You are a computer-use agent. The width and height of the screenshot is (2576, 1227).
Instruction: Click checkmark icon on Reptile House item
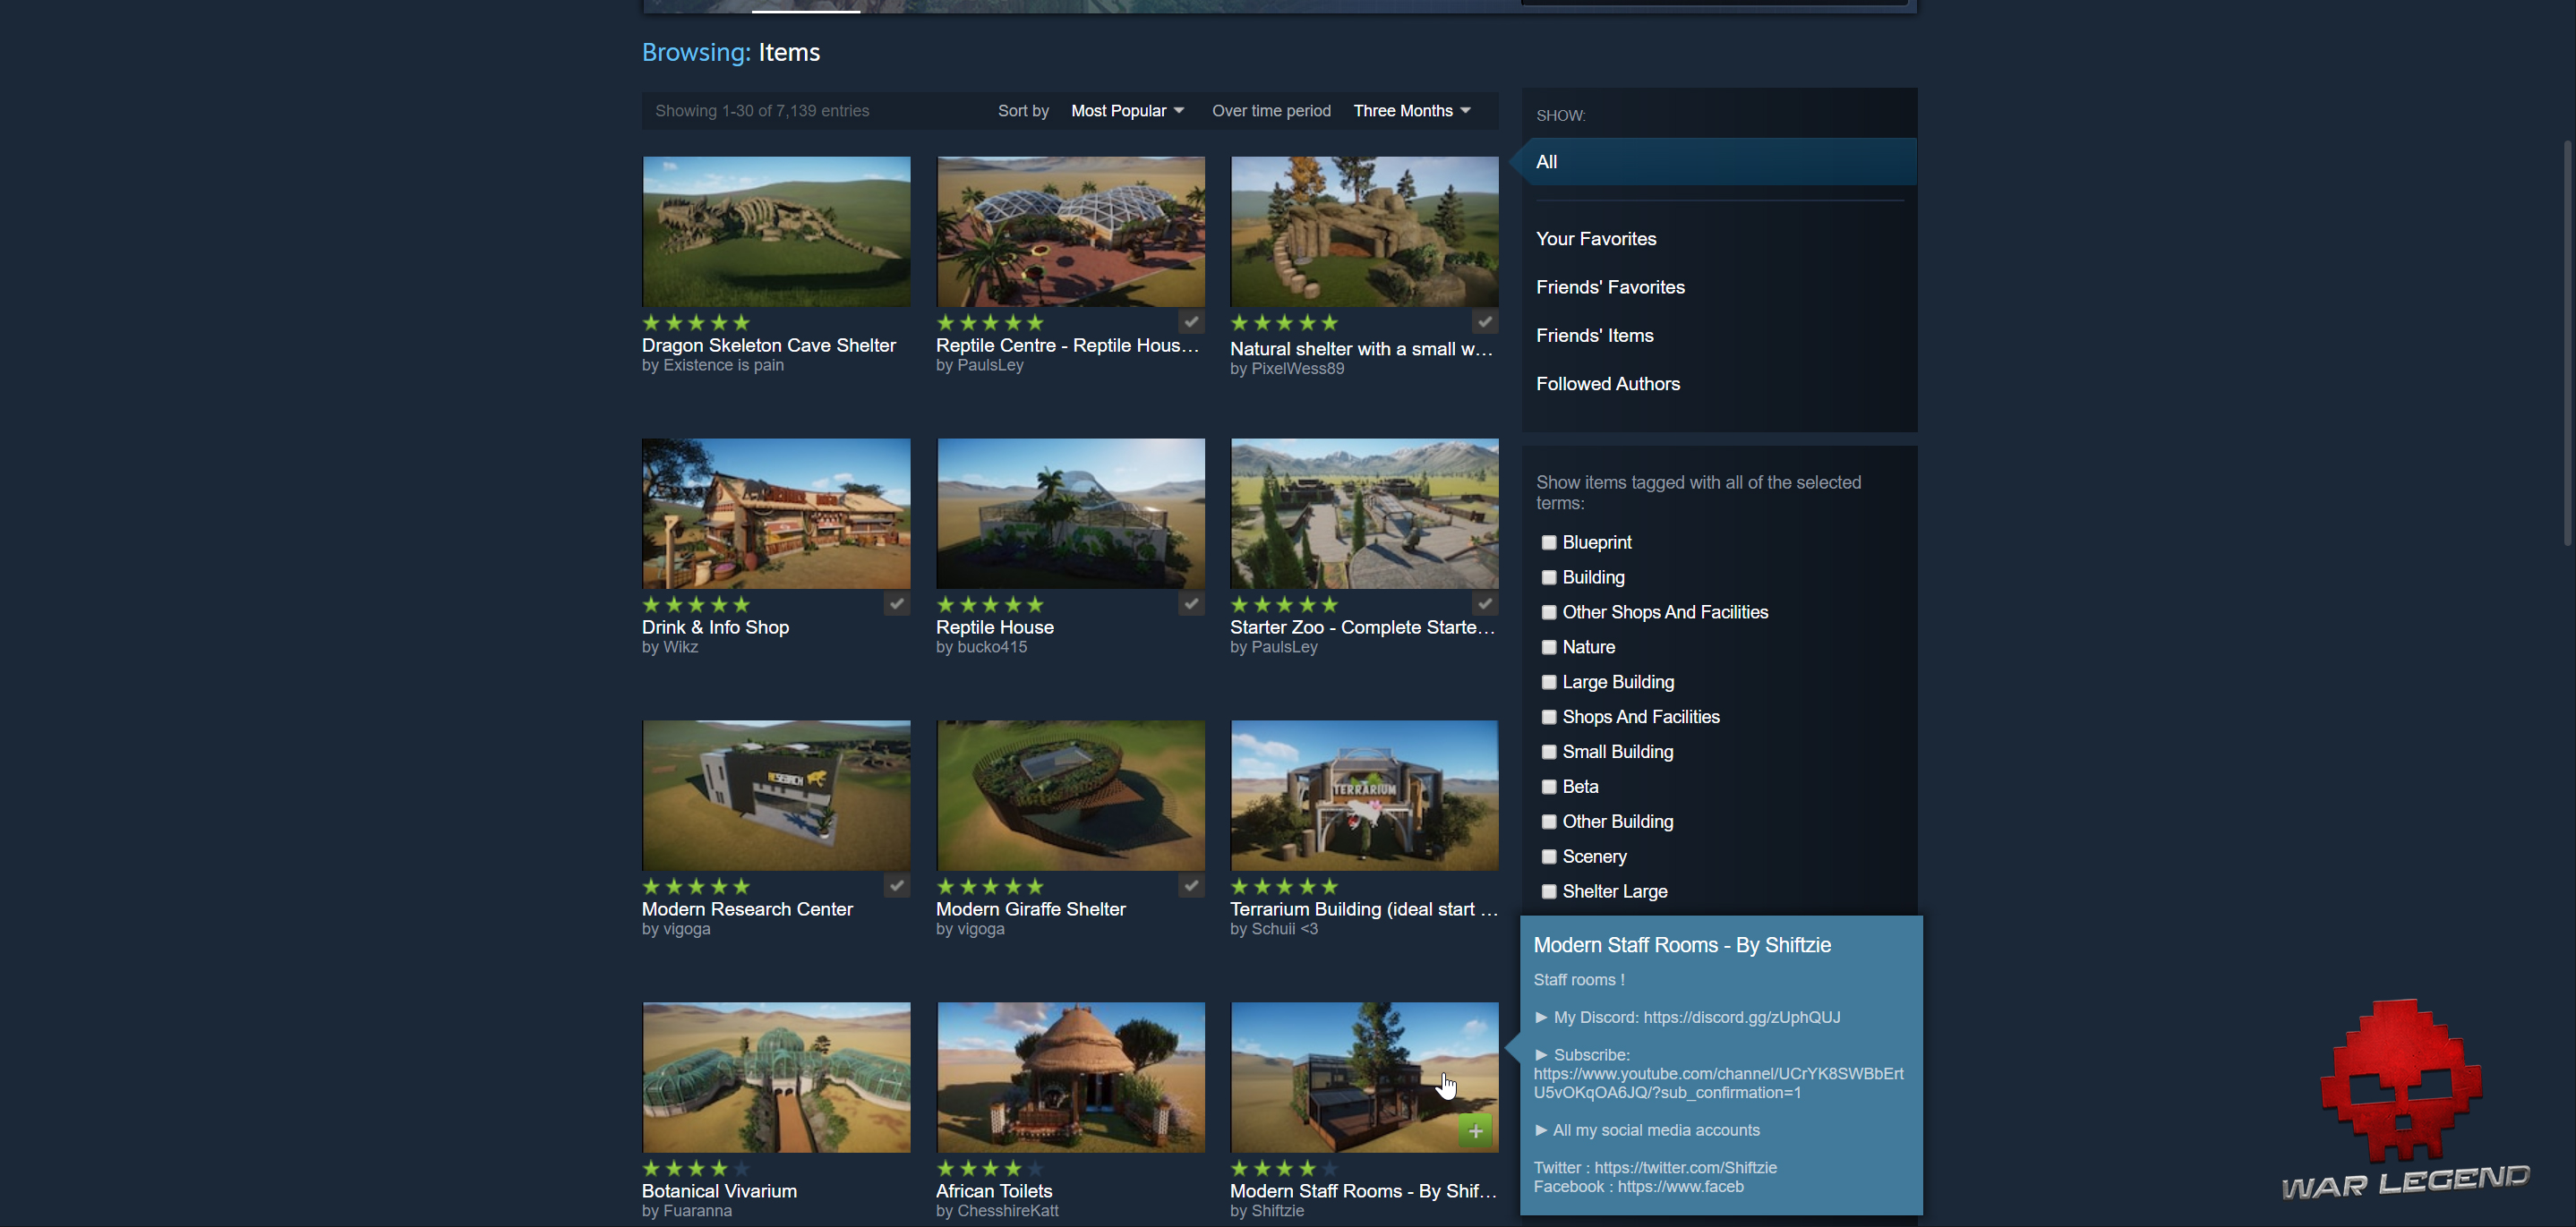[1190, 603]
